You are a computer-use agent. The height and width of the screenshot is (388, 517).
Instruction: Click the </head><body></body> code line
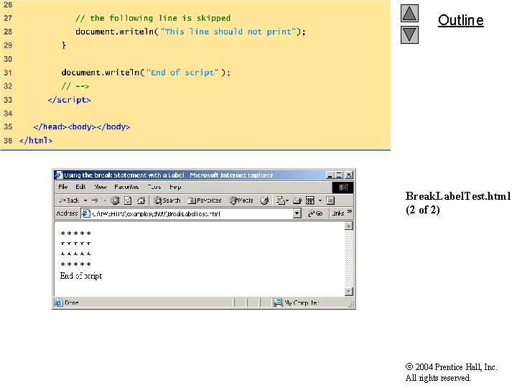[x=82, y=126]
